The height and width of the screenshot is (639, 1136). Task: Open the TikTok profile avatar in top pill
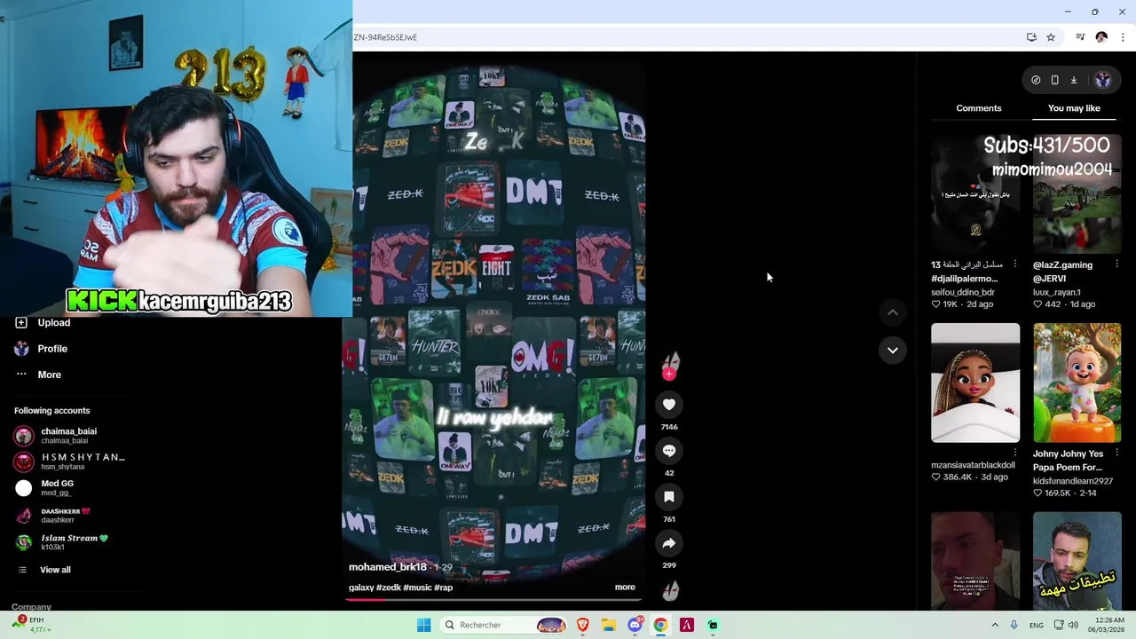(x=1102, y=80)
